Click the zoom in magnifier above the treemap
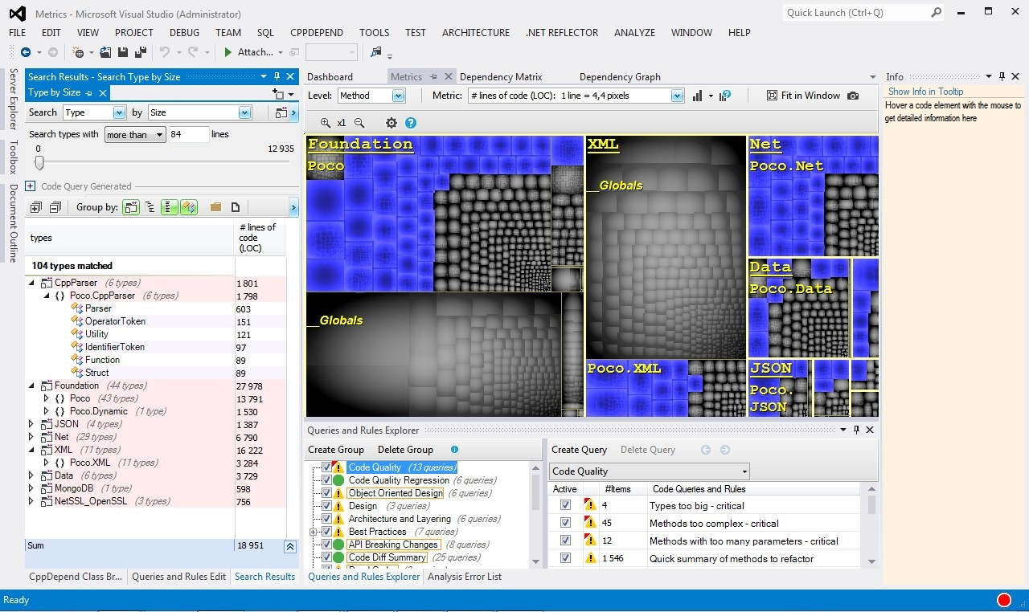Screen dimensions: 1029x612 pyautogui.click(x=325, y=123)
